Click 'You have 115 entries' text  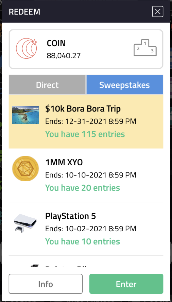85,134
